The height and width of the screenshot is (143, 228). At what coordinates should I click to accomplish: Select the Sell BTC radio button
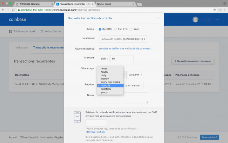pyautogui.click(x=116, y=29)
